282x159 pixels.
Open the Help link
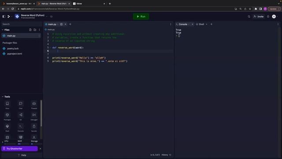[22, 155]
